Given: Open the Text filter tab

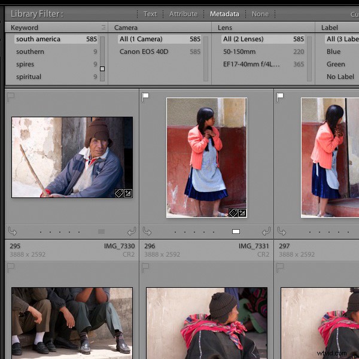Looking at the screenshot, I should point(150,14).
